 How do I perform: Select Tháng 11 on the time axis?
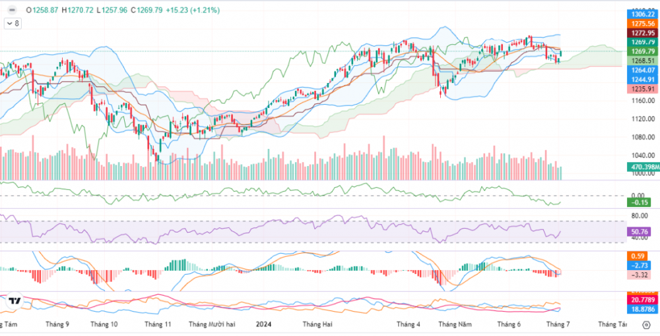tap(157, 324)
